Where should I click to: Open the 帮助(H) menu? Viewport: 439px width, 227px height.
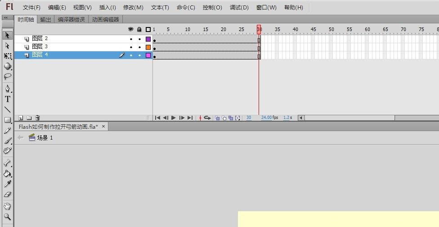[x=293, y=8]
